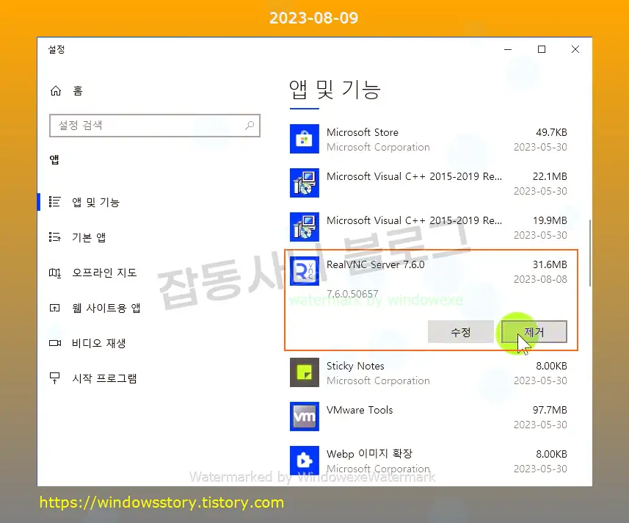Click the 오프라인 지도 map icon

pyautogui.click(x=54, y=273)
